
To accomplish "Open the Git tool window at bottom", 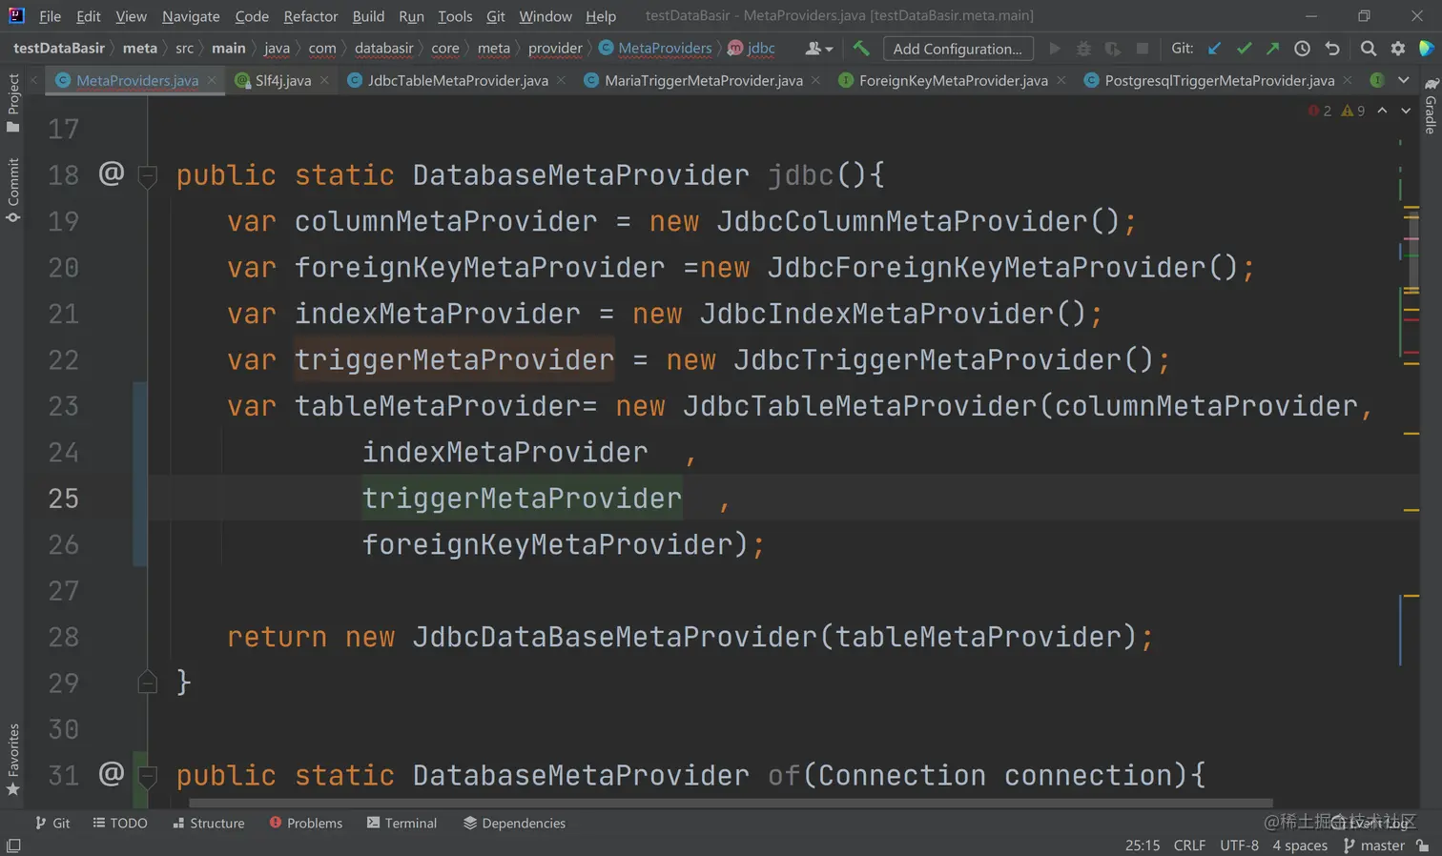I will (x=52, y=823).
